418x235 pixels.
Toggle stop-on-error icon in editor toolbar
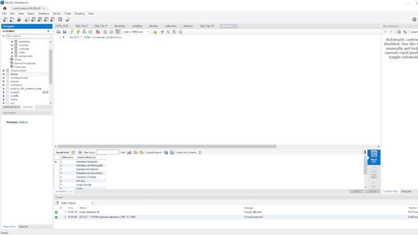[x=98, y=32]
